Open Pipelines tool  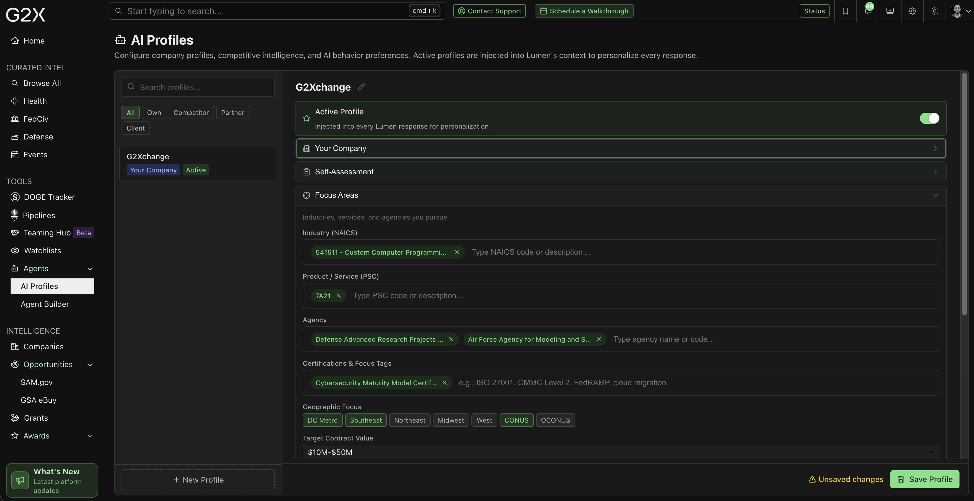[38, 215]
